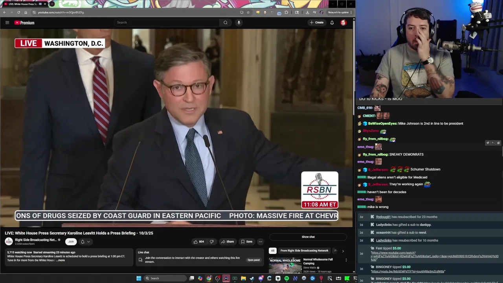The height and width of the screenshot is (283, 503).
Task: Click the YouTube search magnifier button
Action: [x=226, y=22]
